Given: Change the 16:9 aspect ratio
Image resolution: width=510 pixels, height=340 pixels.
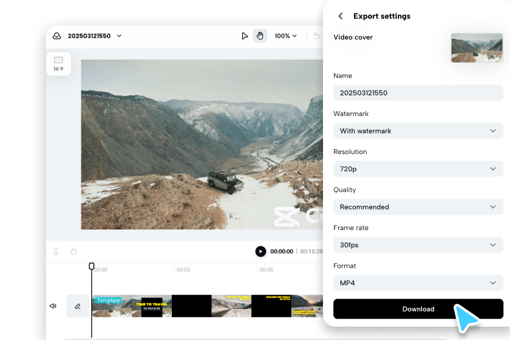Looking at the screenshot, I should pos(58,64).
